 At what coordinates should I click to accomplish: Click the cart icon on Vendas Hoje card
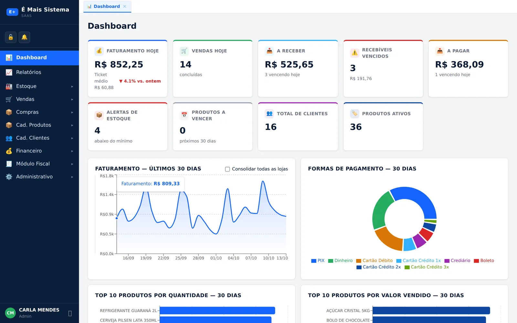[x=184, y=51]
